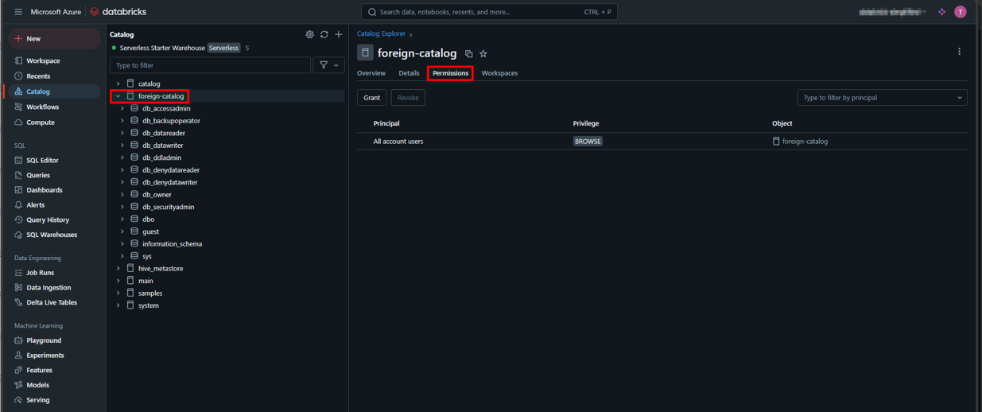Screen dimensions: 982x412
Task: Expand the db_owner schema
Action: click(x=122, y=195)
